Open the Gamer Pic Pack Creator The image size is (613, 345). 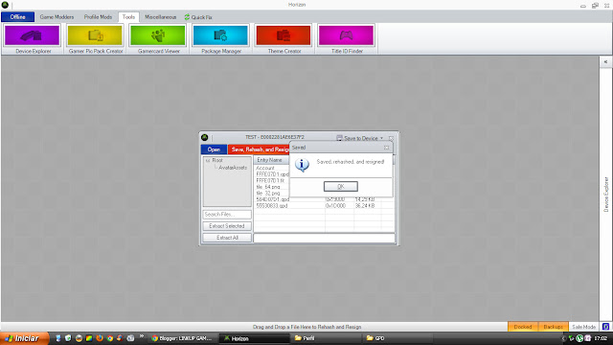(96, 39)
